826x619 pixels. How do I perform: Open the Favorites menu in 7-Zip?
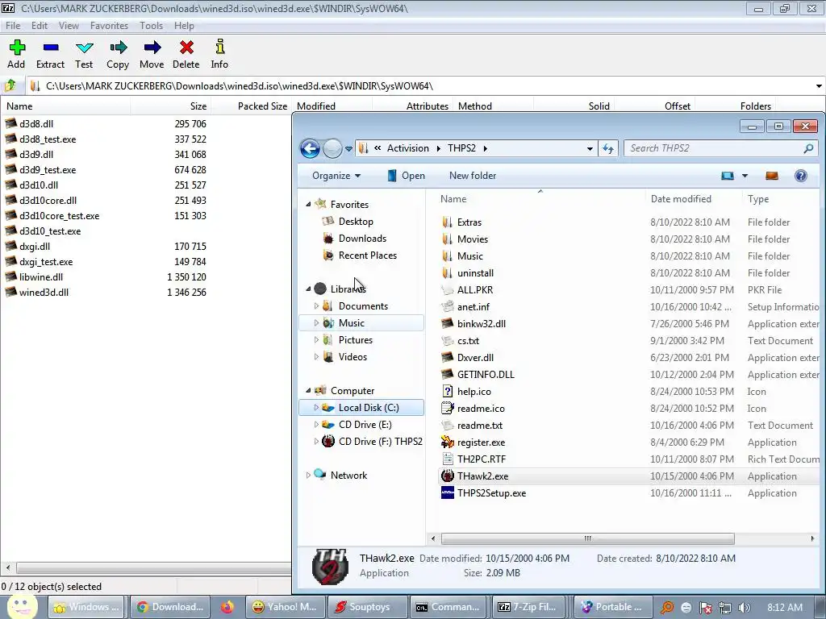click(x=109, y=25)
